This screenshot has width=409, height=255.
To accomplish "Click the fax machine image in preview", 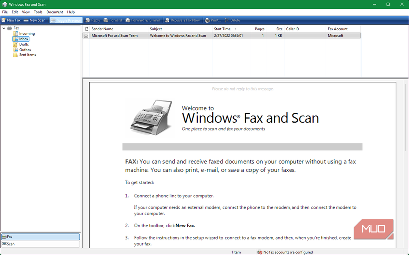I will click(x=152, y=117).
